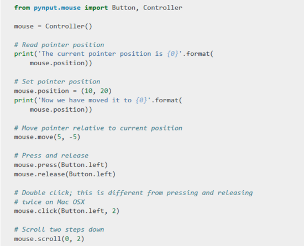Click the '# Press and release' comment

(x=51, y=155)
